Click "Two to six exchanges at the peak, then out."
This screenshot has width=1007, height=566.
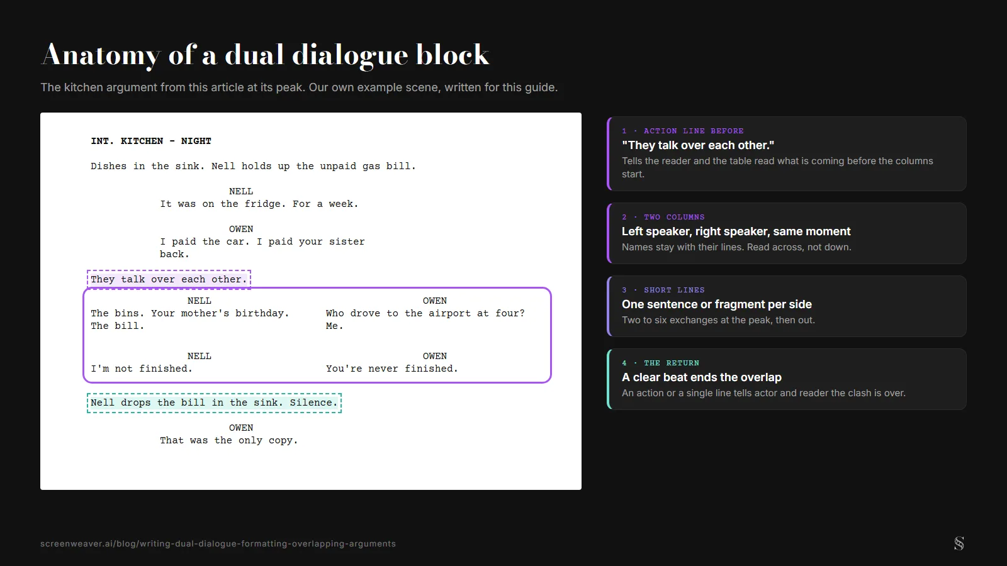[x=718, y=320]
